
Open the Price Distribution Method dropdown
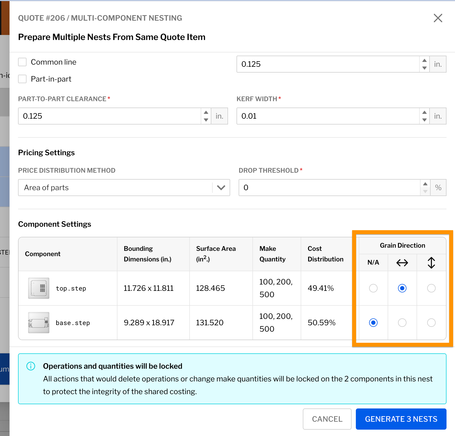(220, 188)
